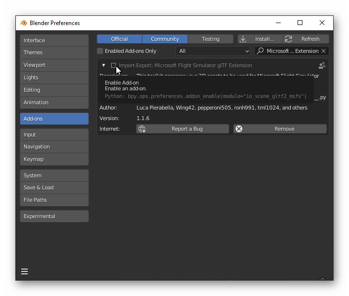
Task: Open the Experimental preferences section
Action: click(x=54, y=216)
